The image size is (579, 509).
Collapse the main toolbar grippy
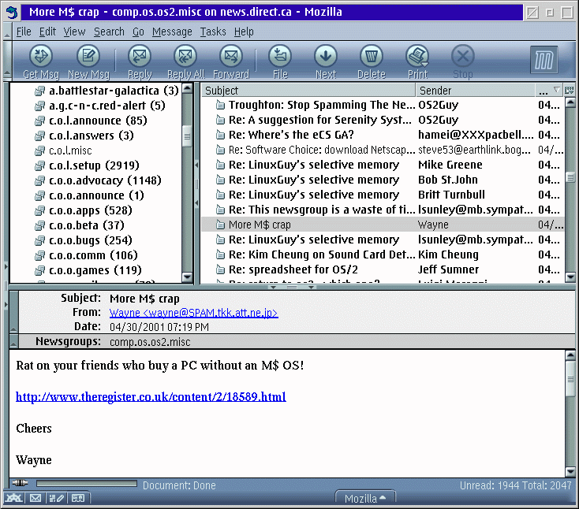pyautogui.click(x=7, y=61)
